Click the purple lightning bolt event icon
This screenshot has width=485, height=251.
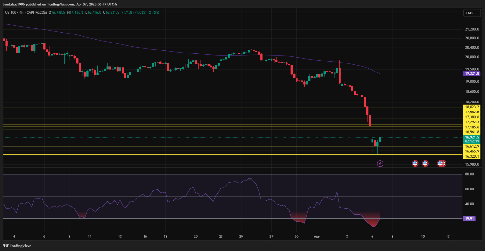pyautogui.click(x=380, y=164)
